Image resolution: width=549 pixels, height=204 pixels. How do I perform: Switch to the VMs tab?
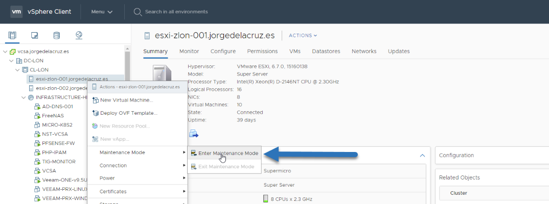pos(295,52)
